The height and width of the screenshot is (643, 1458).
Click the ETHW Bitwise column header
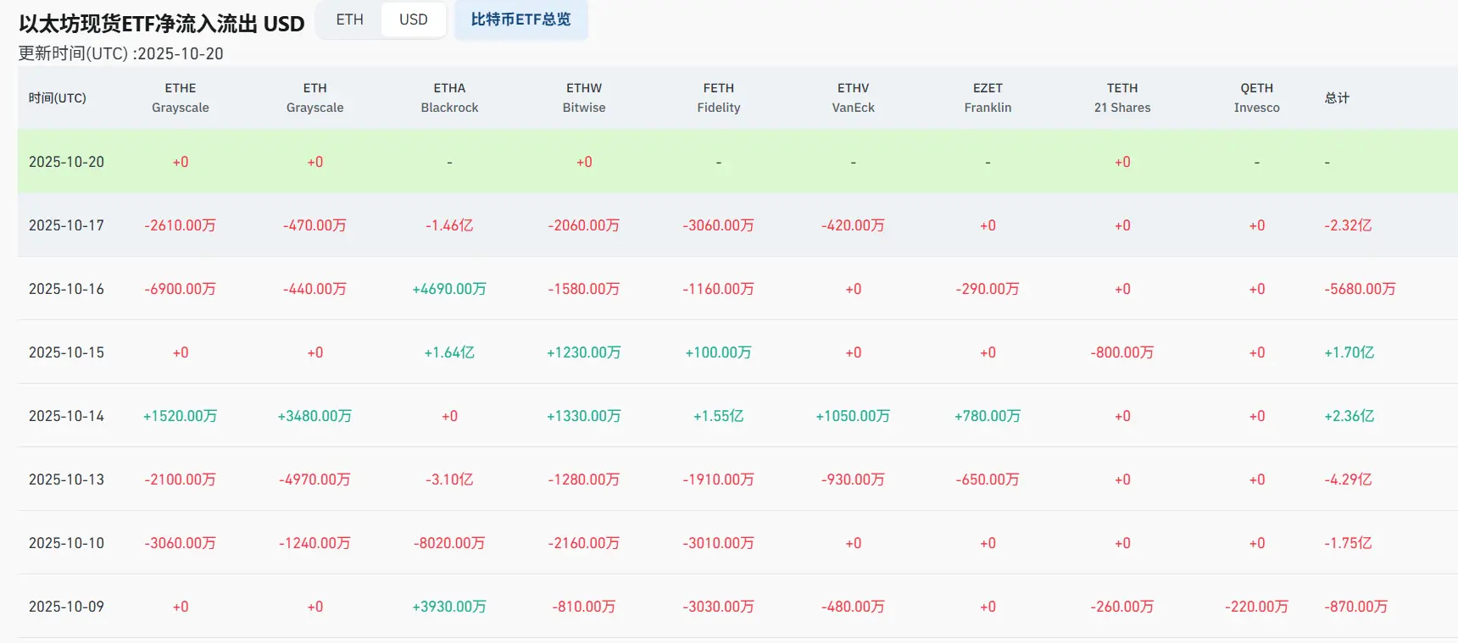point(584,98)
